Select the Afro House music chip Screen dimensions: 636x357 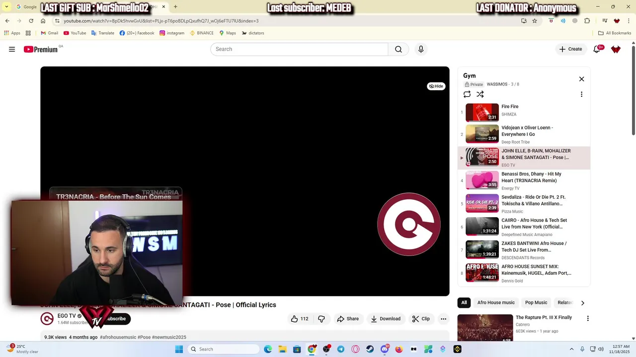click(496, 302)
